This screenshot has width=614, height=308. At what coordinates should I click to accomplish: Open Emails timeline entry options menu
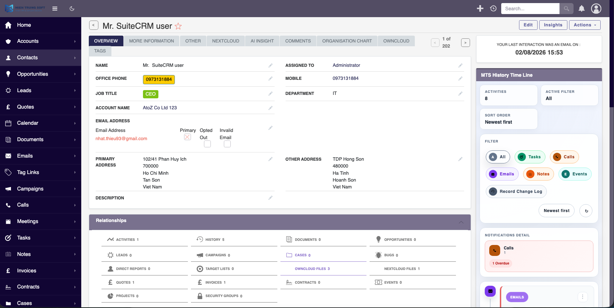582,297
